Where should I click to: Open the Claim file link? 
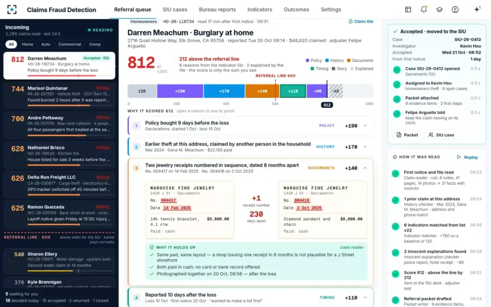pos(361,21)
